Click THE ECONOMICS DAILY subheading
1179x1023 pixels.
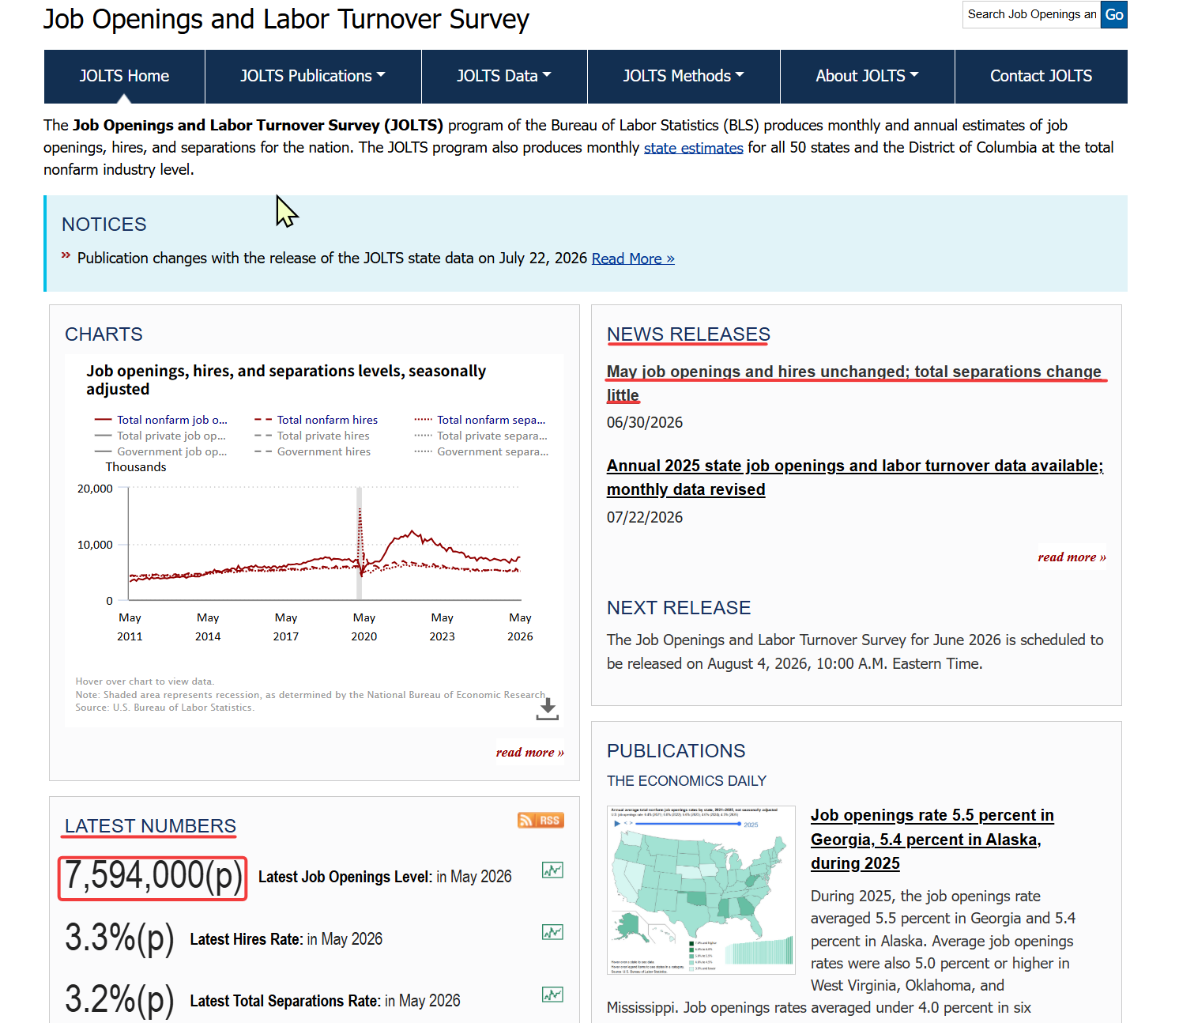687,781
